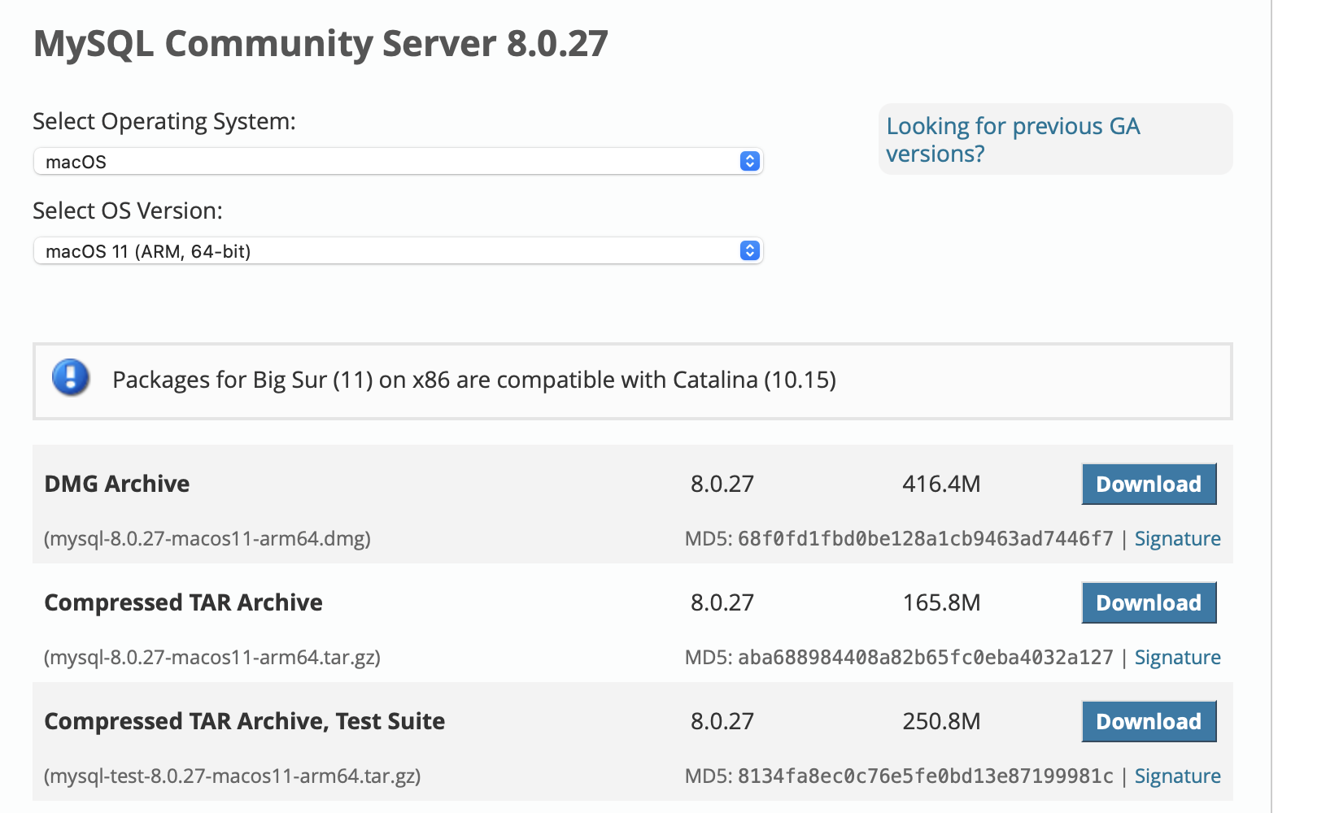Click the size value '250.8M'

click(941, 721)
